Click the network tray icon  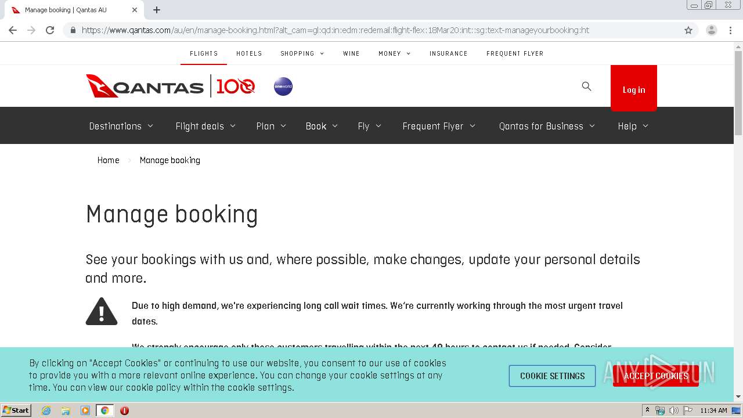[660, 410]
